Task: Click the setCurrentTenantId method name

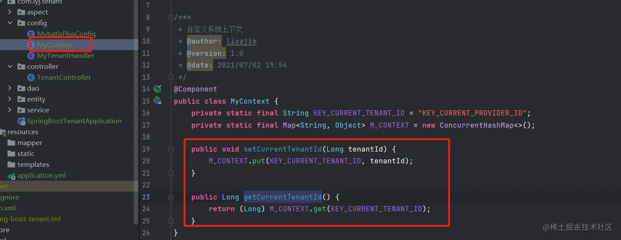Action: click(282, 149)
